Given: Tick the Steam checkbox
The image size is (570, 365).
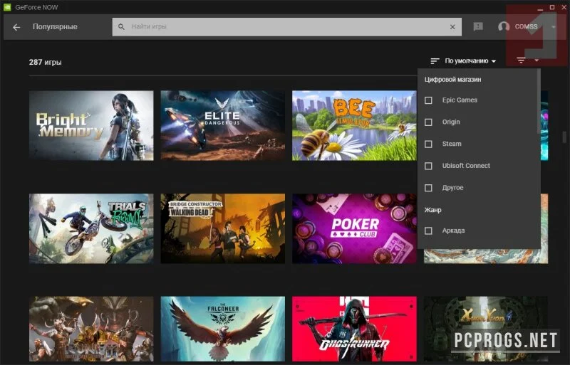Looking at the screenshot, I should 429,144.
